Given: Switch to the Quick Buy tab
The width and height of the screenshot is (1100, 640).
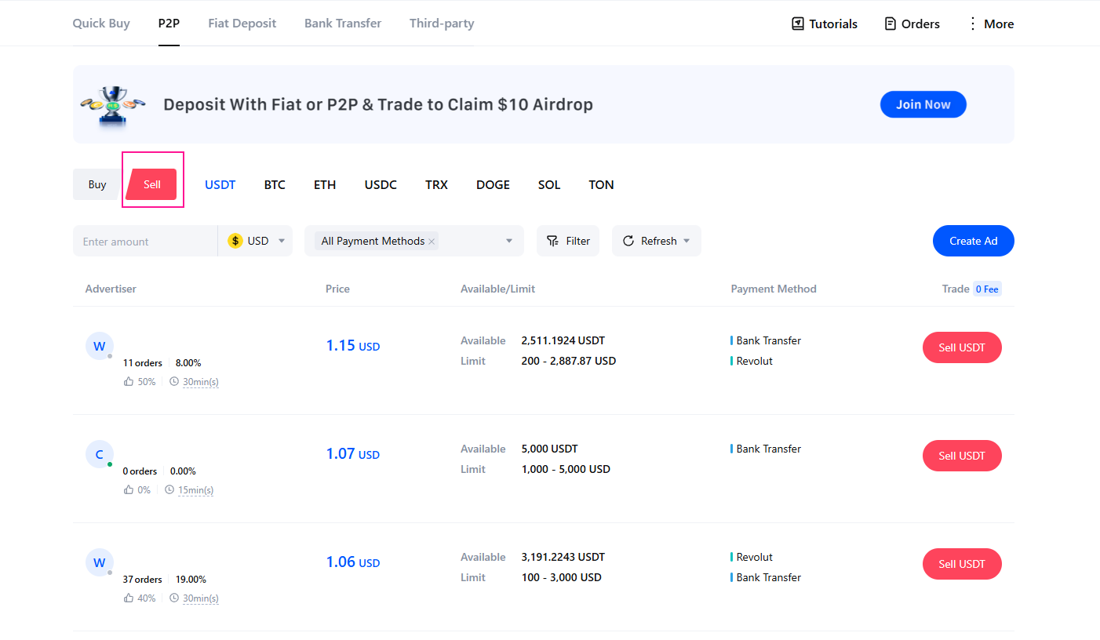Looking at the screenshot, I should click(x=101, y=24).
